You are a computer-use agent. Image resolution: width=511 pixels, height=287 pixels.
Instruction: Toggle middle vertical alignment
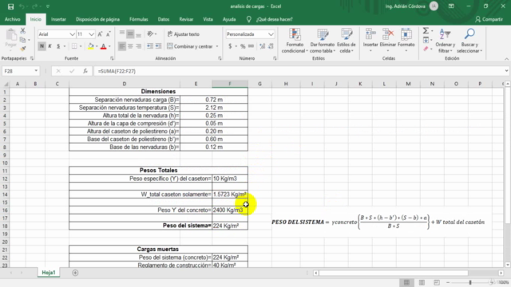130,33
